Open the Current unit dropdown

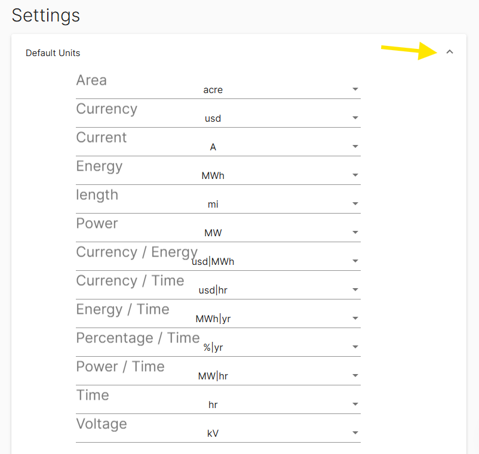point(355,146)
